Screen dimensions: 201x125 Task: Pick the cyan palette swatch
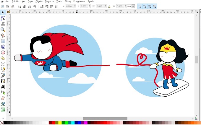point(73,123)
